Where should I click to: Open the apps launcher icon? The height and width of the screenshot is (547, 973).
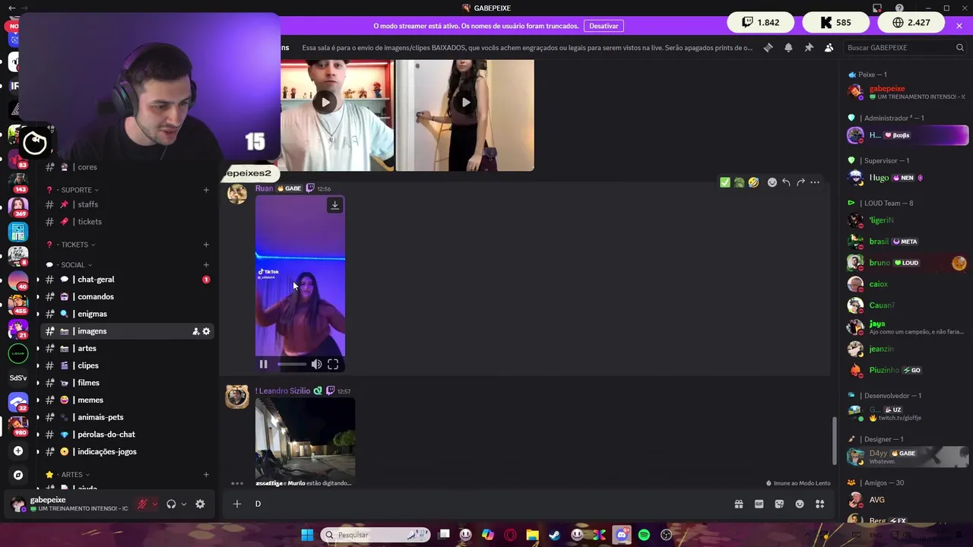click(820, 504)
